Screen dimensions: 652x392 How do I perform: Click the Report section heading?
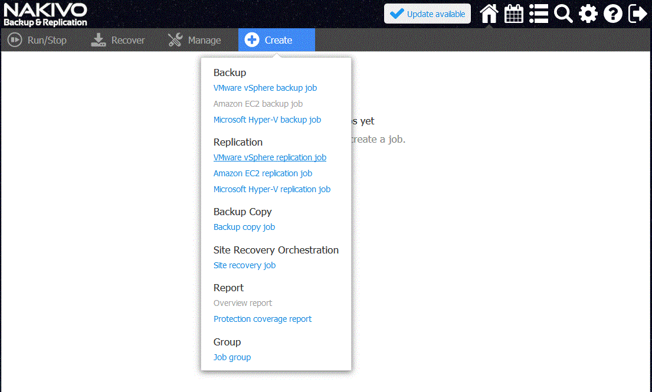228,288
